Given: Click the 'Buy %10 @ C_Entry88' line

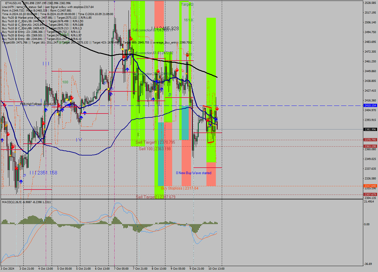Looking at the screenshot, I should (42, 28).
